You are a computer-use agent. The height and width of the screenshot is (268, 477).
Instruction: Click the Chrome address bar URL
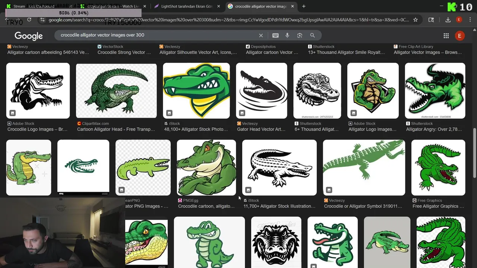(x=228, y=20)
